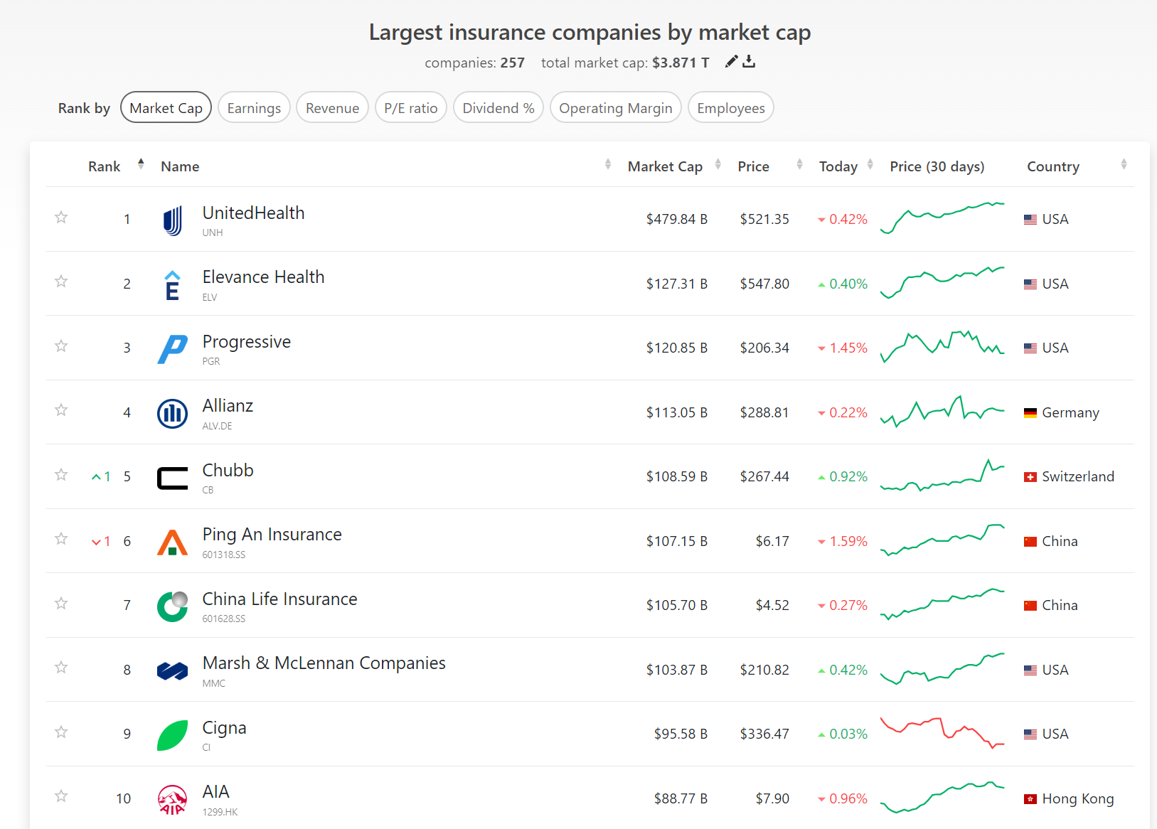Open the AIA company link

pyautogui.click(x=215, y=791)
